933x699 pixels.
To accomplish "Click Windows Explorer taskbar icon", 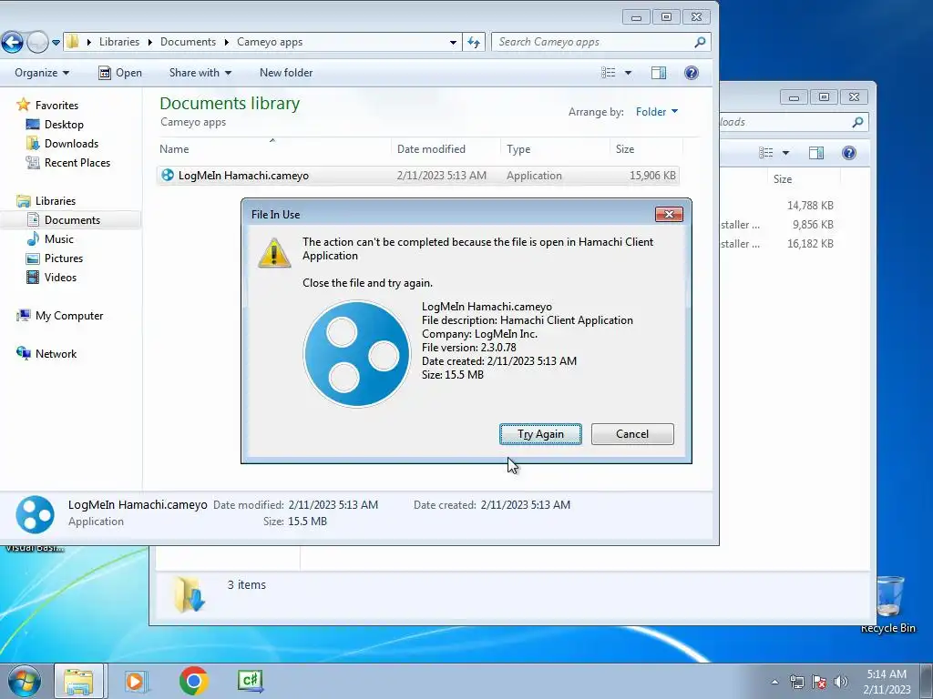I will click(x=78, y=681).
